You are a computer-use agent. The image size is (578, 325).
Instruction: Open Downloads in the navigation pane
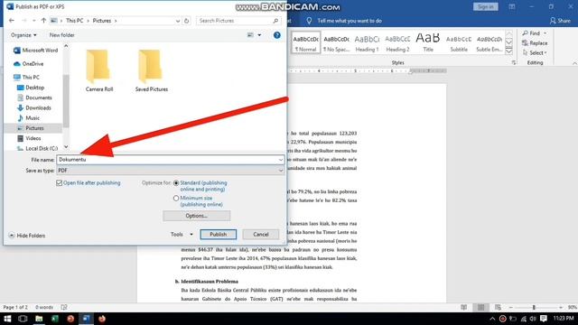(34, 107)
